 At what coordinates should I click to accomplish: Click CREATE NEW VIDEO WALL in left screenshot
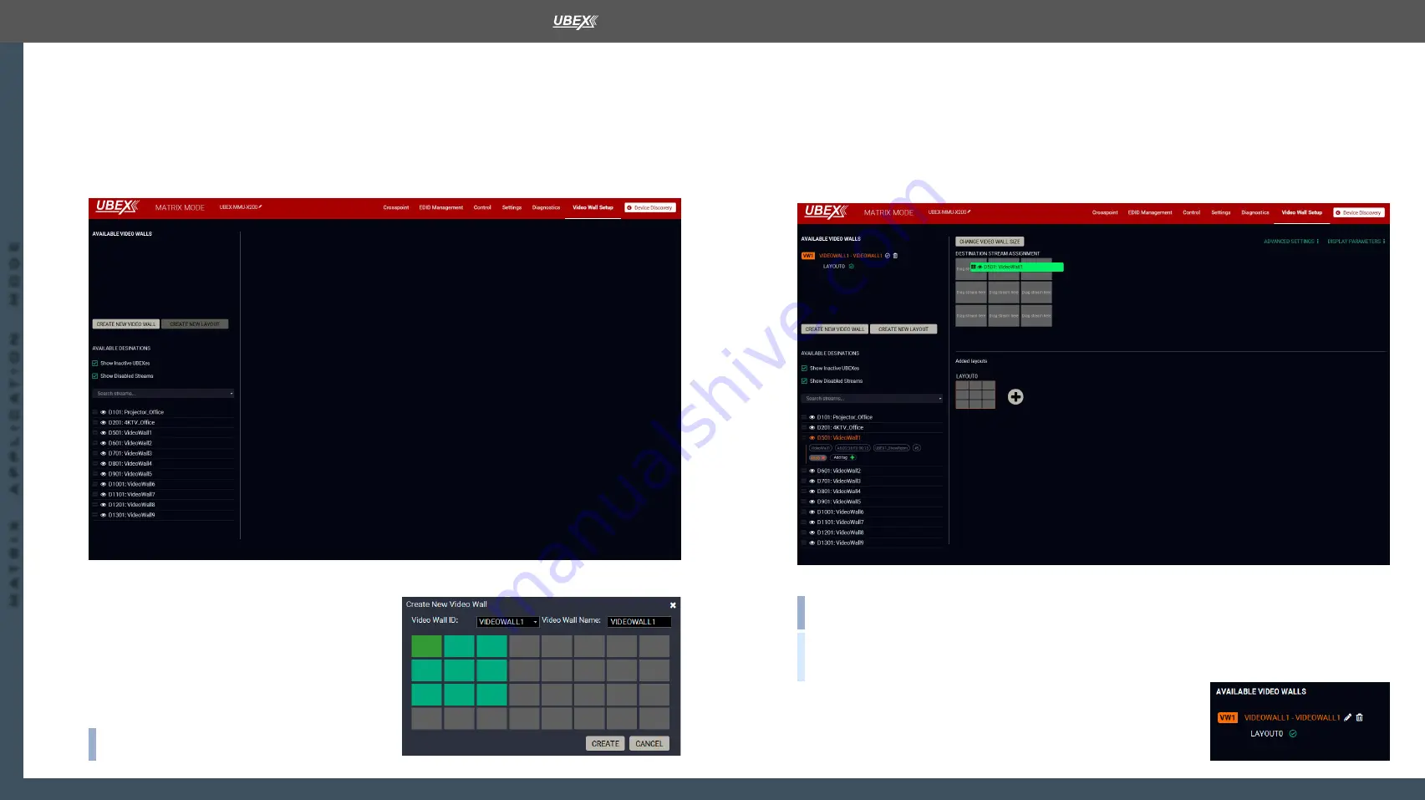point(126,324)
